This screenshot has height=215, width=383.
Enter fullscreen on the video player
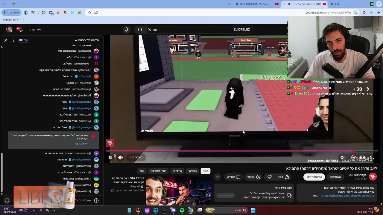[372, 157]
